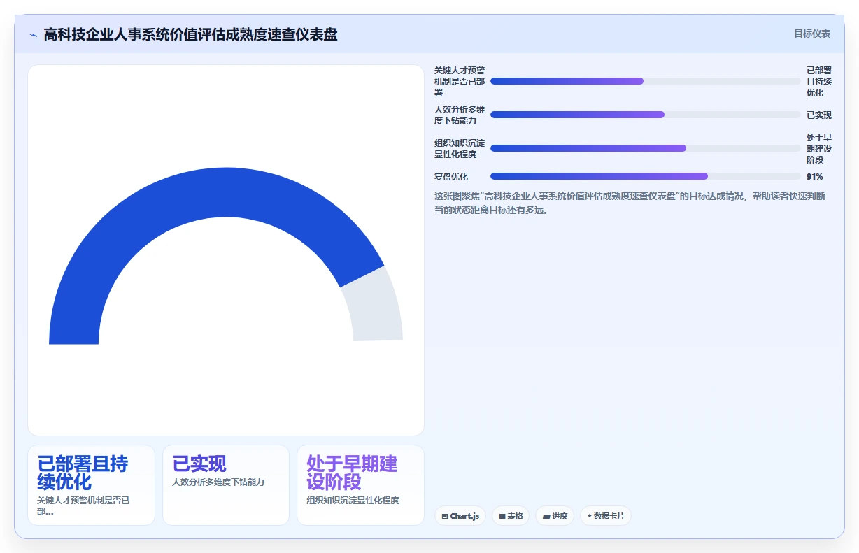The width and height of the screenshot is (859, 553).
Task: Click the Chart.js tag
Action: point(460,516)
